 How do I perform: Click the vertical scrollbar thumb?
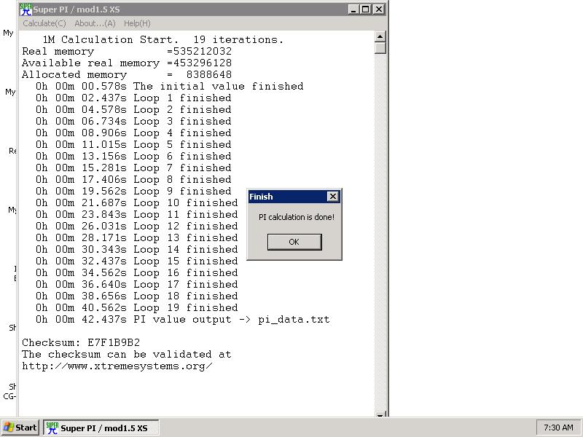(380, 48)
